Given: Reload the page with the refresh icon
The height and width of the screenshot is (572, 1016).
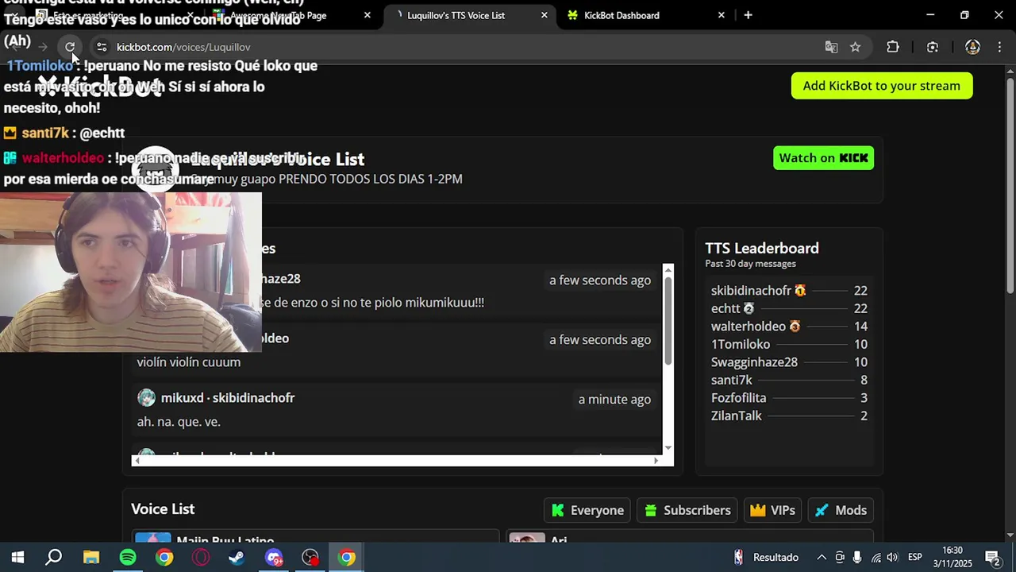Looking at the screenshot, I should 70,47.
